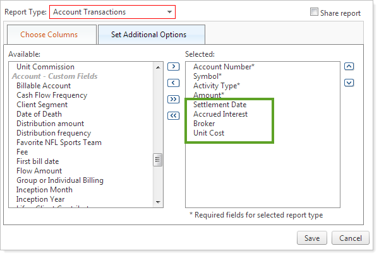
Task: Move selected column up with up arrow
Action: pyautogui.click(x=349, y=66)
